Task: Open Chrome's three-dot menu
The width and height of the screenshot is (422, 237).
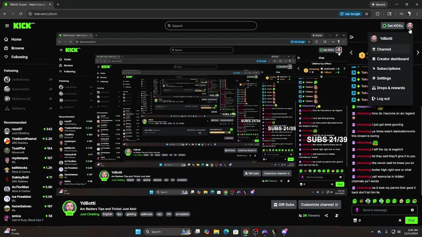Action: coord(417,14)
